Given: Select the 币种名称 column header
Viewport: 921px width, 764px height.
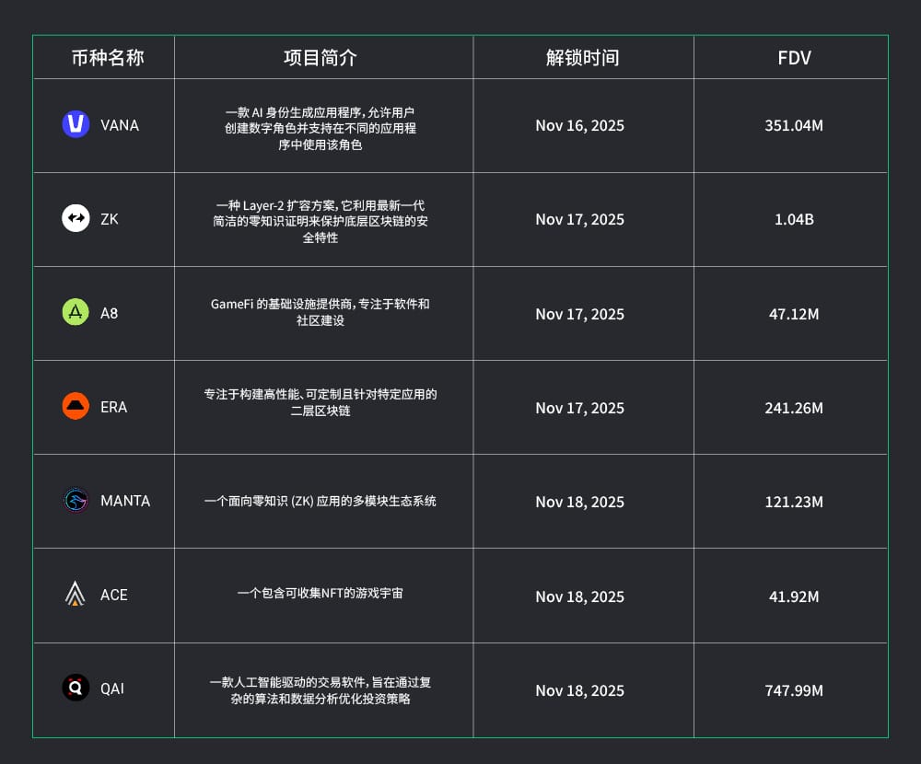Looking at the screenshot, I should pos(108,58).
